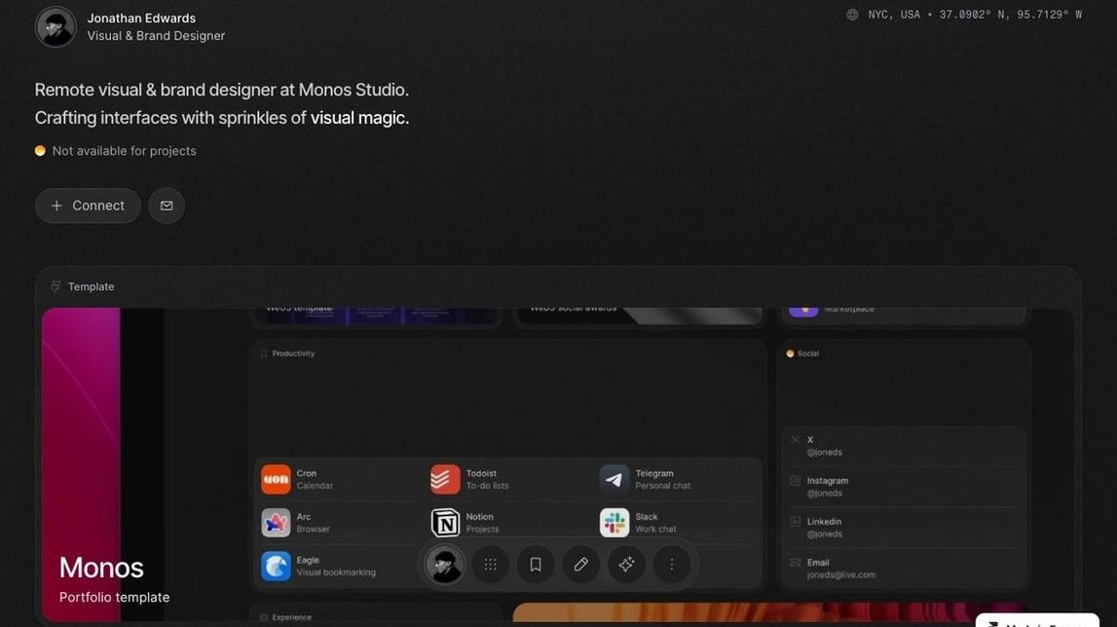This screenshot has width=1117, height=627.
Task: Click the globe icon beside NYC, USA
Action: 852,15
